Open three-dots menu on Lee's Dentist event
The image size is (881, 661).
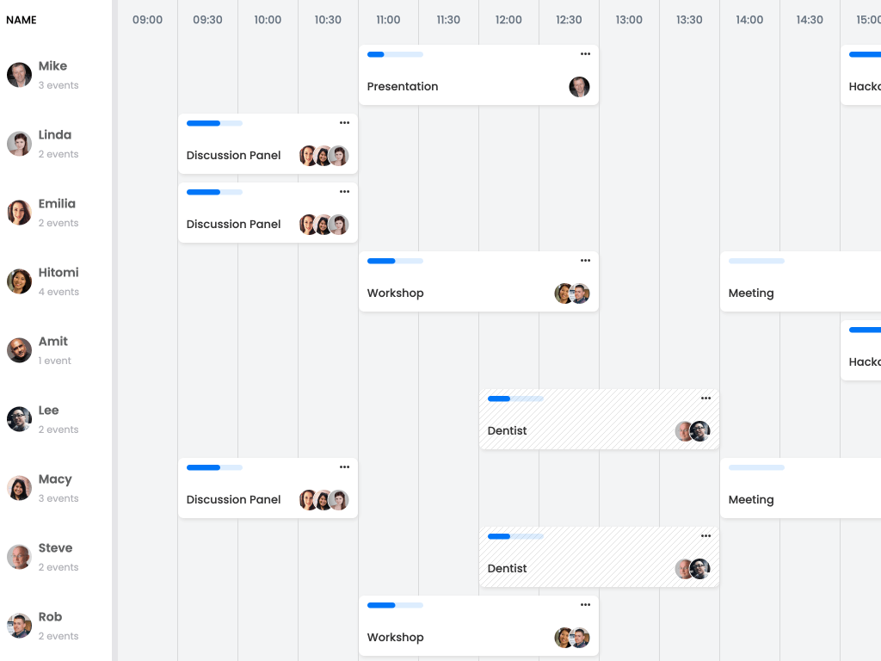pyautogui.click(x=705, y=398)
